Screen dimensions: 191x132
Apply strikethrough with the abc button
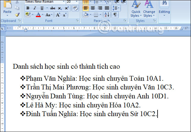coord(53,8)
